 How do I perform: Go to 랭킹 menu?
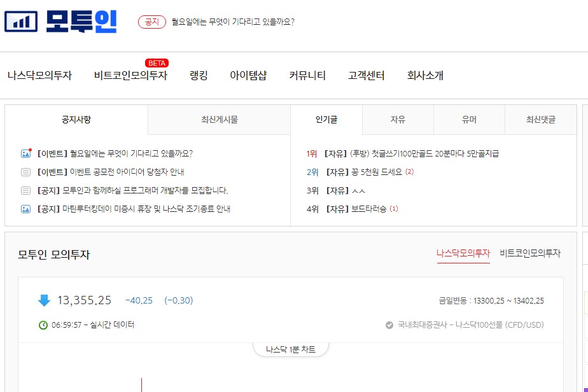(199, 75)
